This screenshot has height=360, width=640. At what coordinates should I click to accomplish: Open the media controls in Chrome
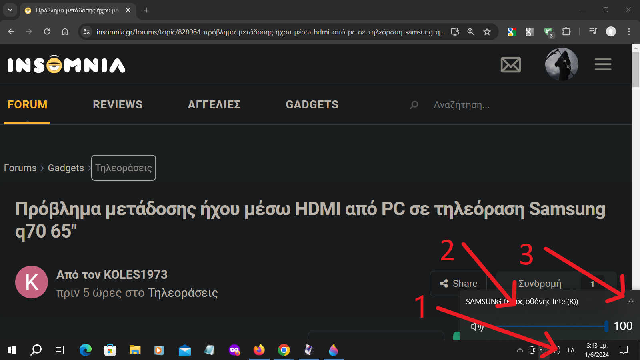coord(593,32)
